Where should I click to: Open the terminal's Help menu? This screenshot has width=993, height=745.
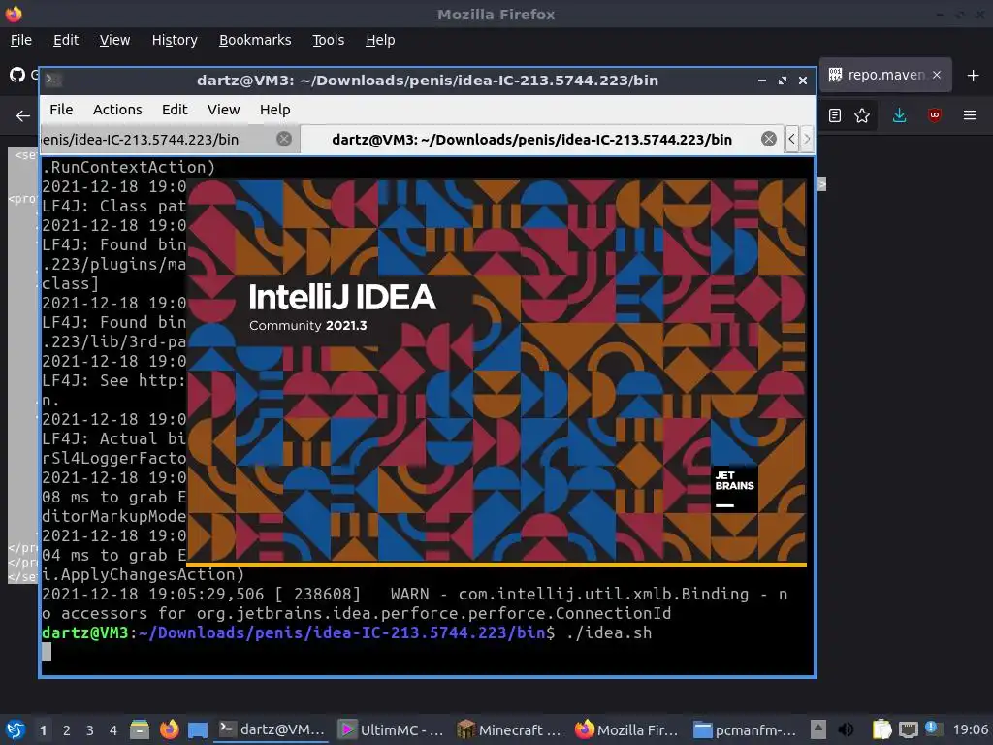pyautogui.click(x=274, y=110)
